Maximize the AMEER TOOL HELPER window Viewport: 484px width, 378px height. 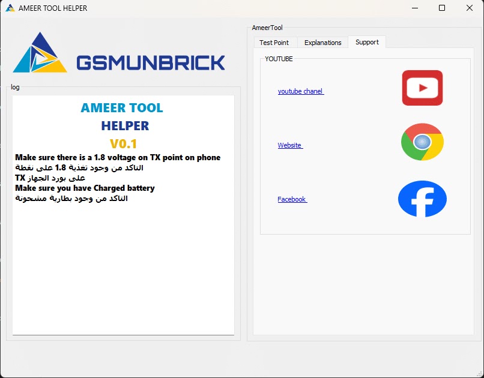pyautogui.click(x=442, y=8)
